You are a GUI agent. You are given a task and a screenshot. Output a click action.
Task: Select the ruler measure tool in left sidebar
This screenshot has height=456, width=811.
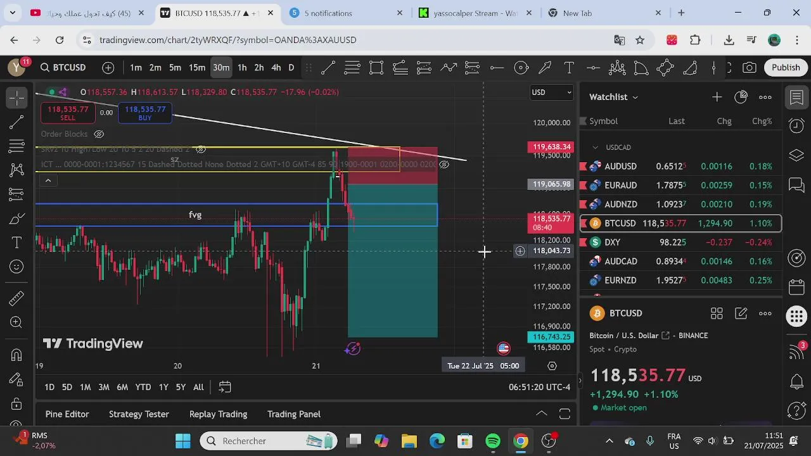[17, 298]
